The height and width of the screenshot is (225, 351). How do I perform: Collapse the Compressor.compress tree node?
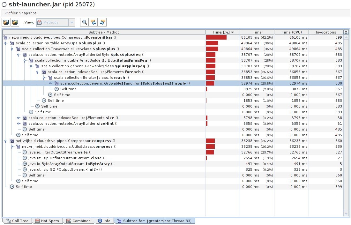5,141
